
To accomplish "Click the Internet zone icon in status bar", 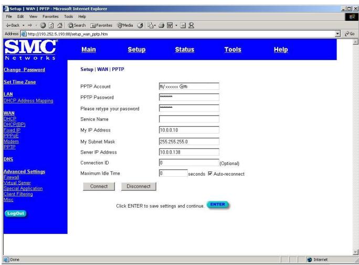I will tap(310, 260).
